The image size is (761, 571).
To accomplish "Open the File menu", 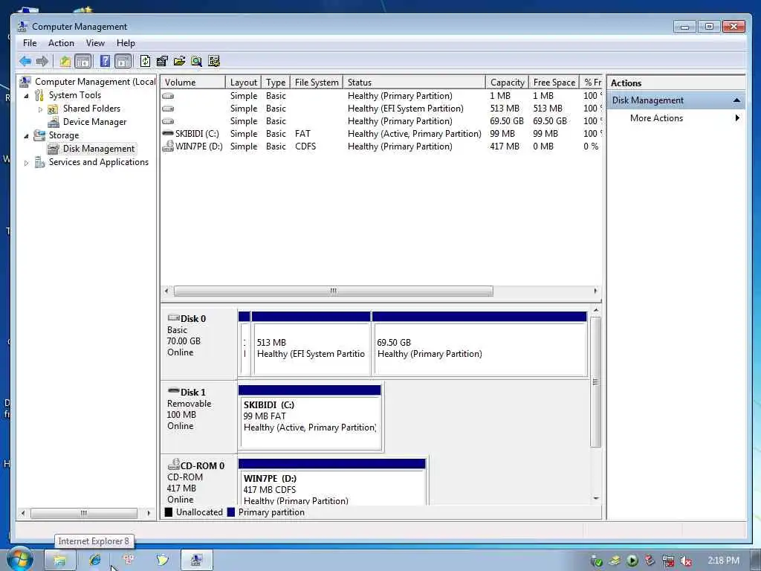I will (30, 42).
